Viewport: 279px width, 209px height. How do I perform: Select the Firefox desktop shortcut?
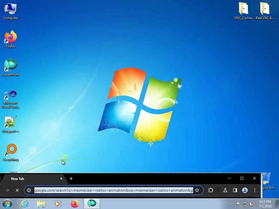pyautogui.click(x=11, y=39)
